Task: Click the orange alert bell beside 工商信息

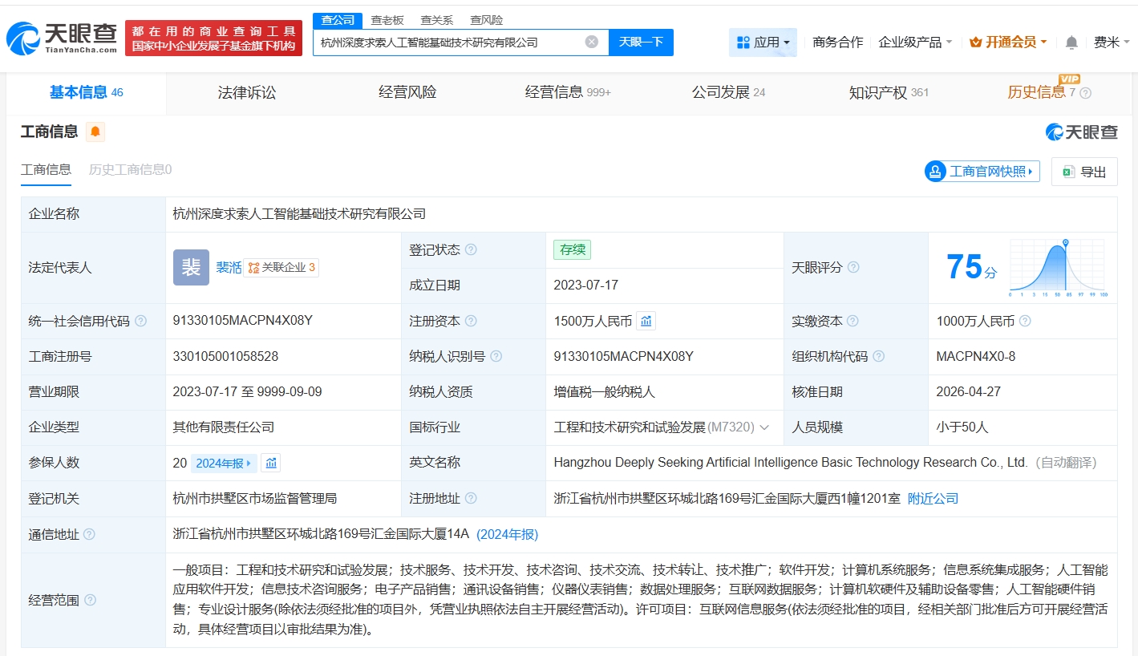Action: 95,132
